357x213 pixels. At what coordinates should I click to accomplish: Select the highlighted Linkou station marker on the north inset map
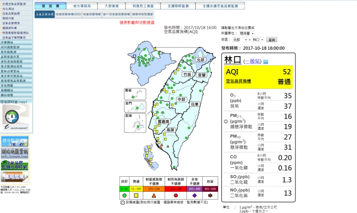pos(134,56)
